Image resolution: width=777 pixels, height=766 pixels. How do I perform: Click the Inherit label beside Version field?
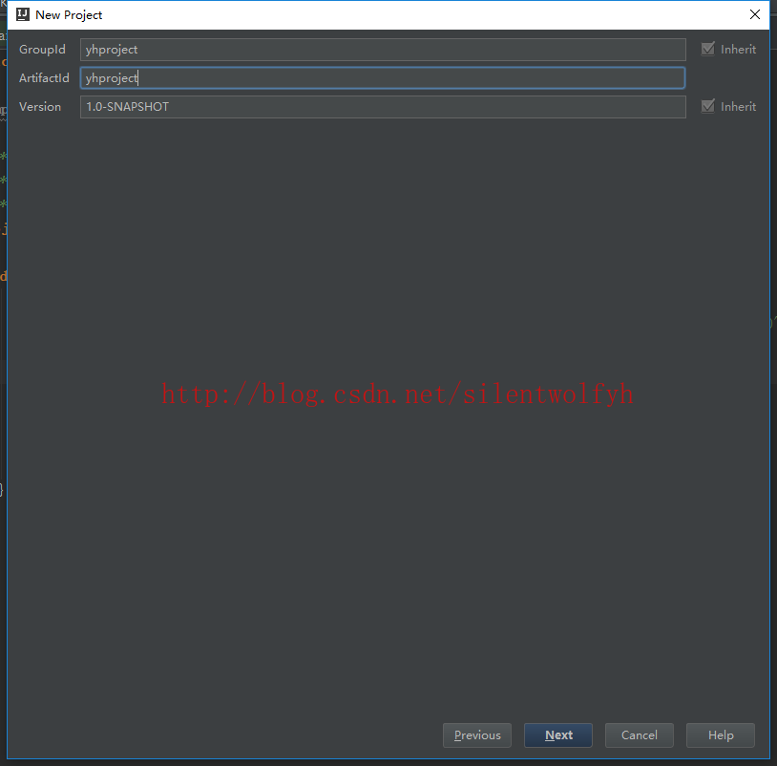click(738, 107)
